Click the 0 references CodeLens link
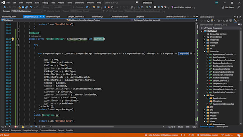 point(35,36)
